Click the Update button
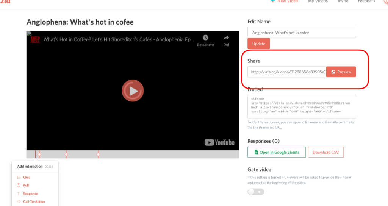The image size is (388, 206). (258, 44)
